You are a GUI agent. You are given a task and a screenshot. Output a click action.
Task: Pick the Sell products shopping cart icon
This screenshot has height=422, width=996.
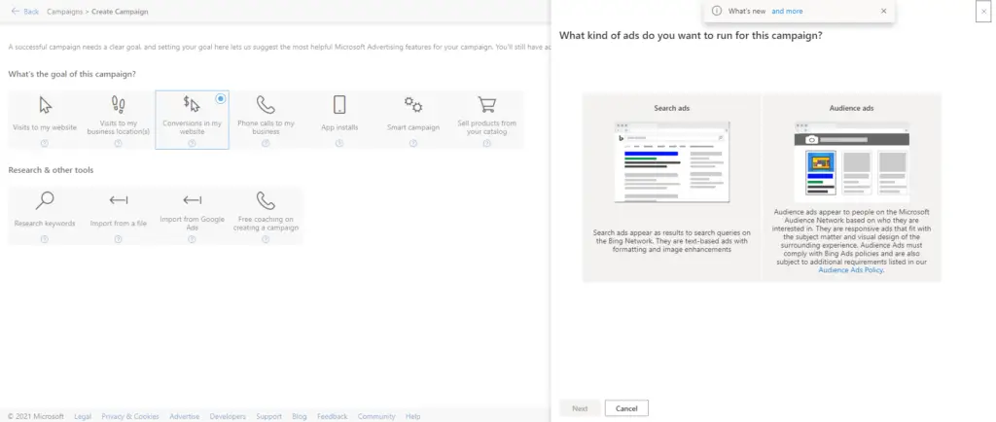coord(486,105)
